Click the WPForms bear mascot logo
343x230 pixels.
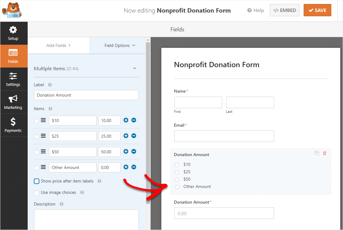coord(12,10)
